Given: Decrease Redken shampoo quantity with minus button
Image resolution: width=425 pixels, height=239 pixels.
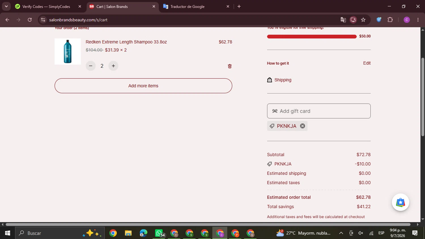Looking at the screenshot, I should click(x=91, y=66).
